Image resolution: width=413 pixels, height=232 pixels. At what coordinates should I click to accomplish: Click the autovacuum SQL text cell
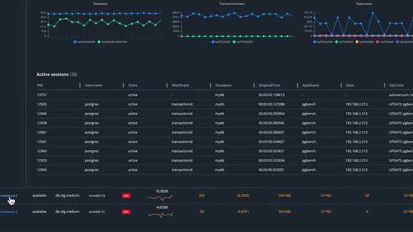tap(401, 95)
